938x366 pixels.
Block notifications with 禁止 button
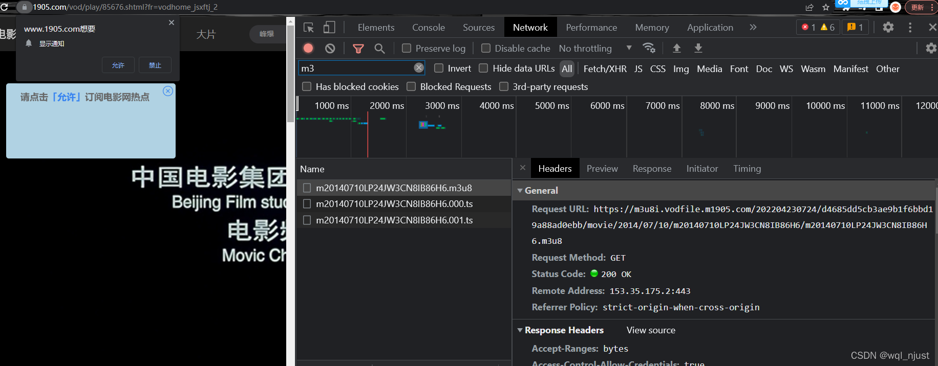pyautogui.click(x=155, y=65)
